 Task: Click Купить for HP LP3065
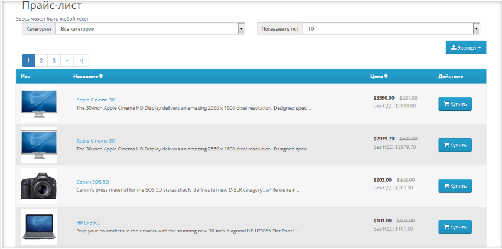pos(455,227)
